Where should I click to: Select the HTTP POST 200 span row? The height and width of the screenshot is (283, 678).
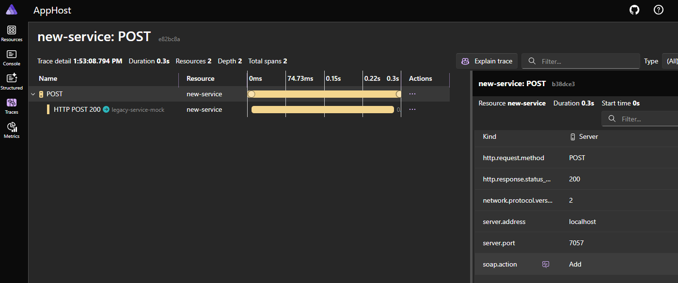[x=77, y=110]
